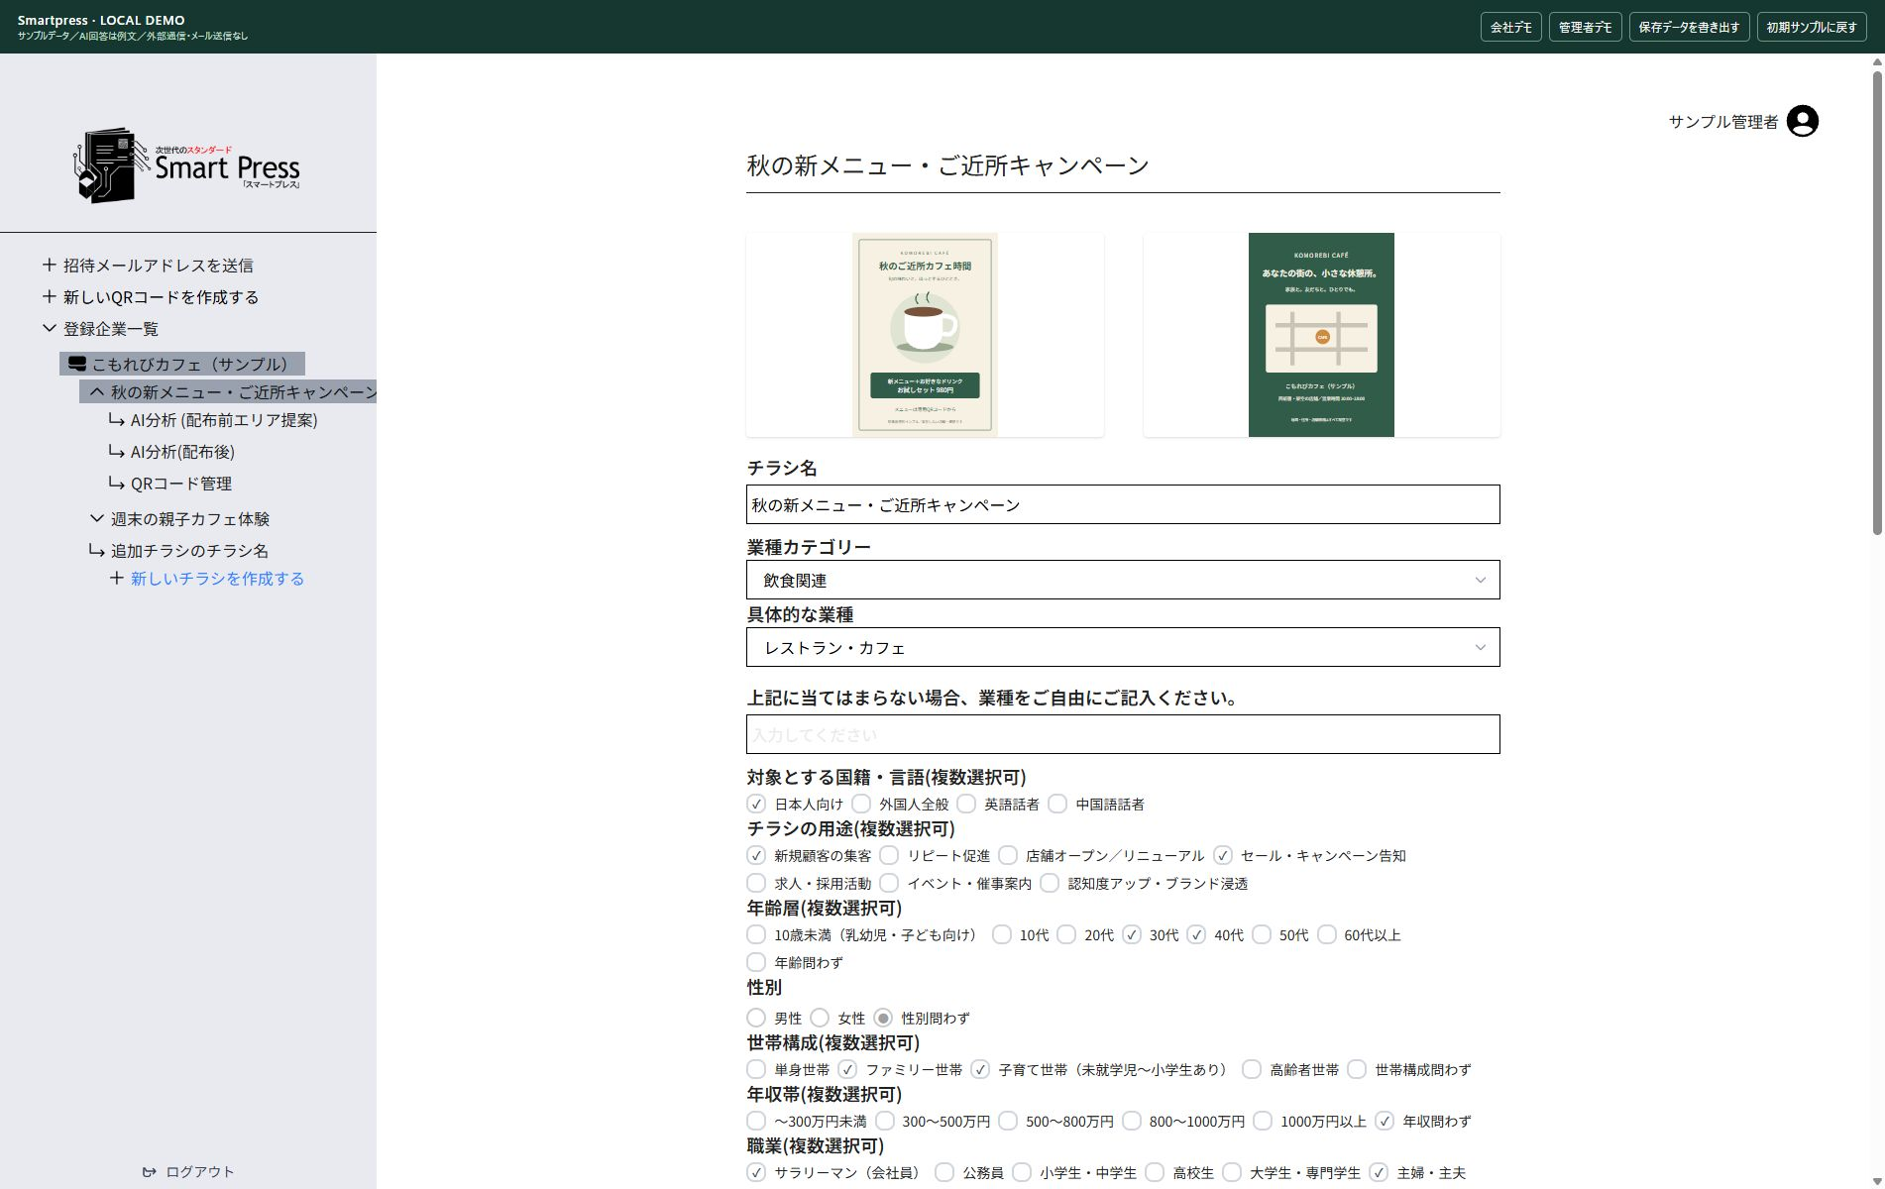1885x1189 pixels.
Task: Open AI分析(配布後) item
Action: 182,452
